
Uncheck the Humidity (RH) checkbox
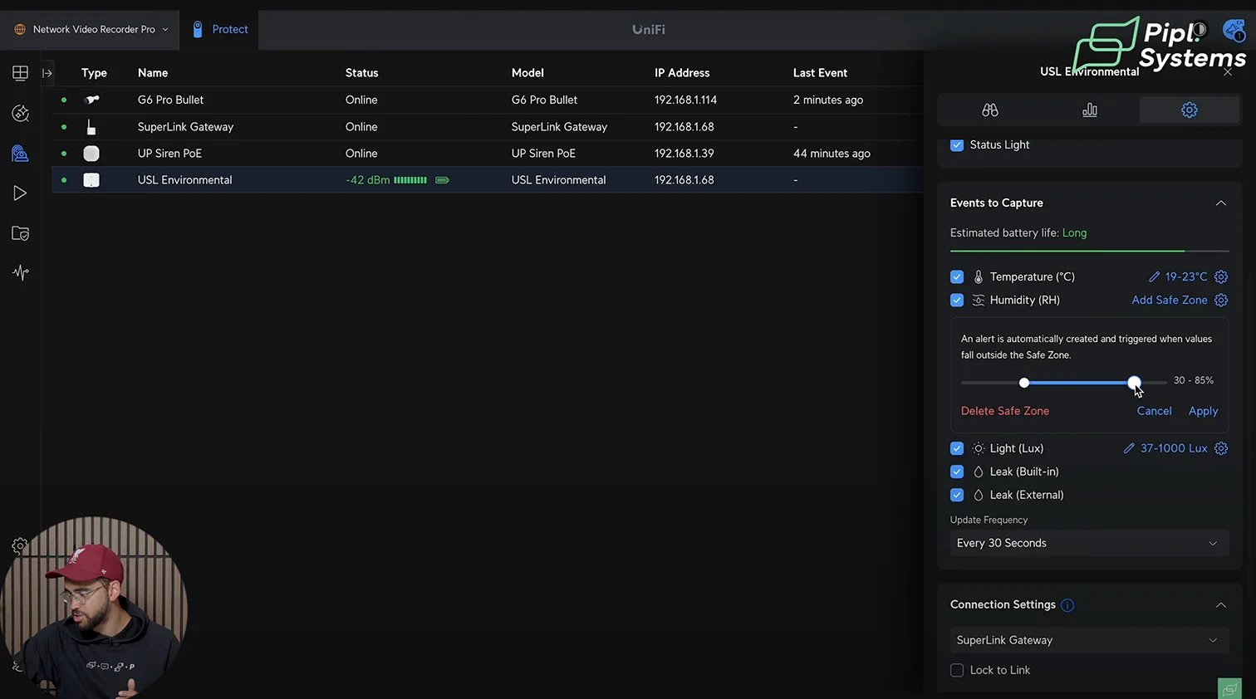coord(957,300)
